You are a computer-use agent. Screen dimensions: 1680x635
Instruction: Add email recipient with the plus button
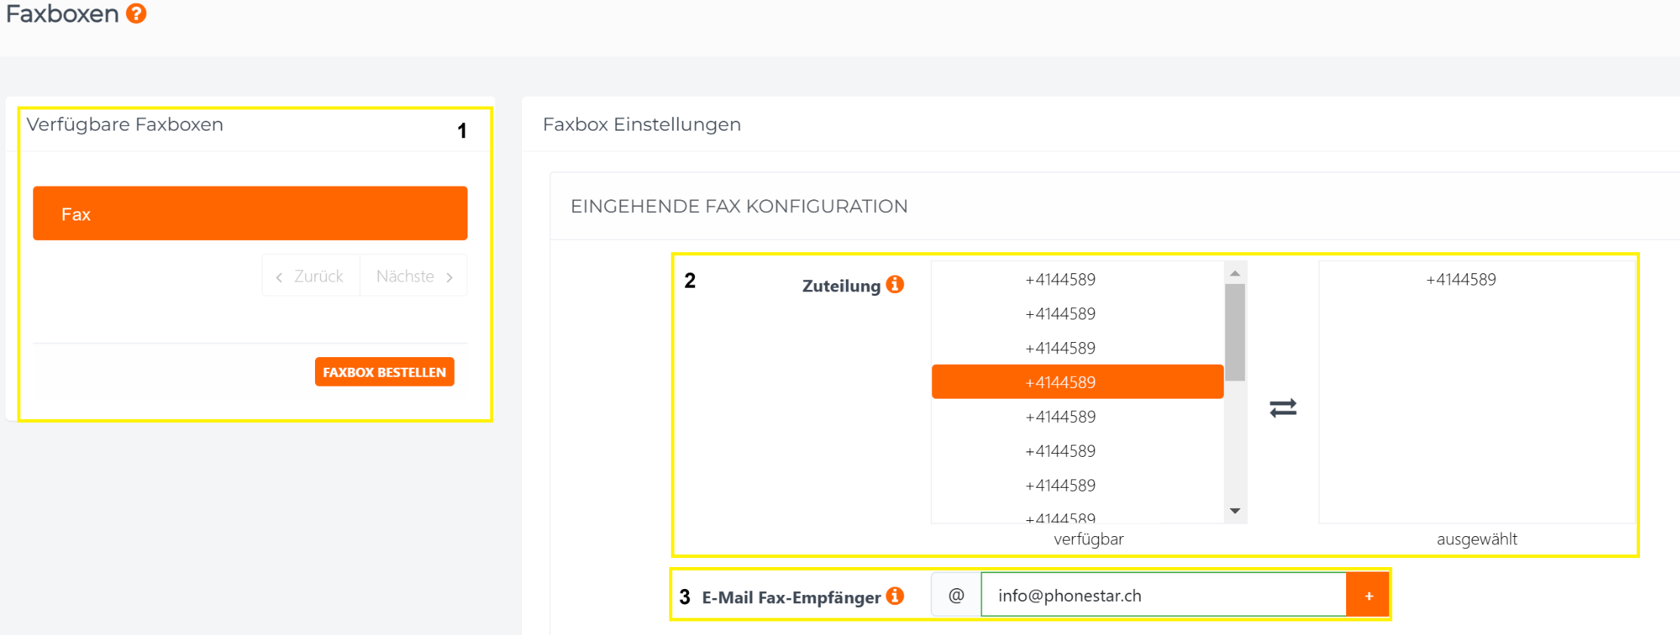click(1368, 595)
